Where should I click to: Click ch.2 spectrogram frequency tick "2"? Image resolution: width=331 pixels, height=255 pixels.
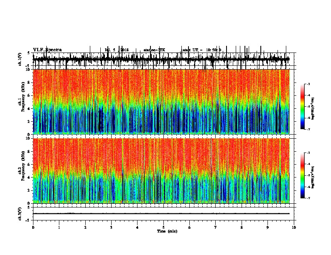29,190
